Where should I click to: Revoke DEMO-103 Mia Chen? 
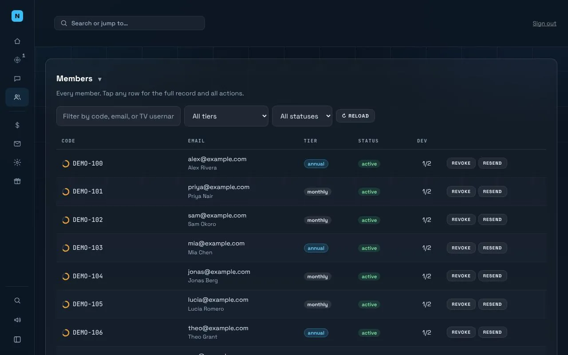click(x=461, y=248)
